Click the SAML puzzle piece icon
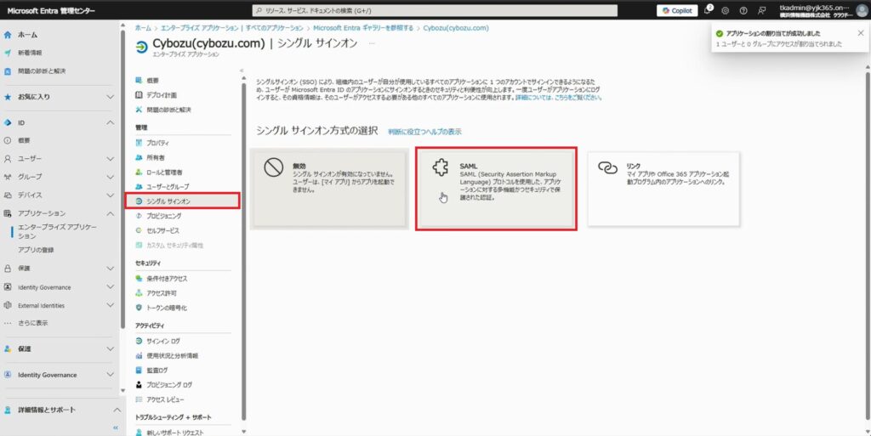The image size is (871, 436). click(440, 167)
